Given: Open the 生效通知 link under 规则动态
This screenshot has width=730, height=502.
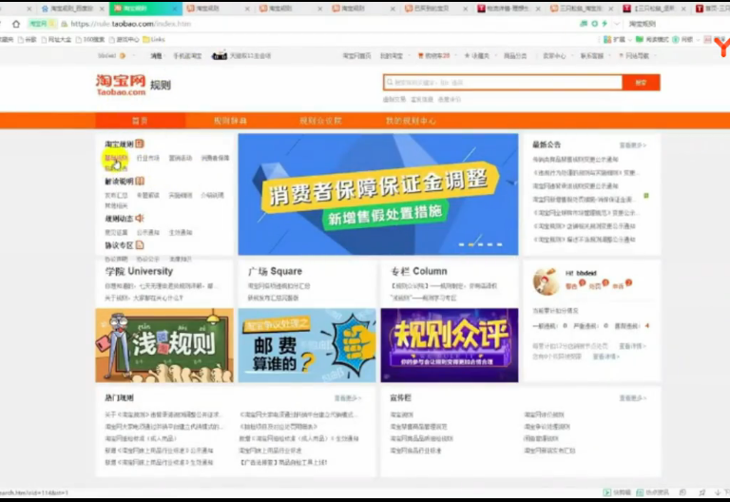Looking at the screenshot, I should pos(181,232).
